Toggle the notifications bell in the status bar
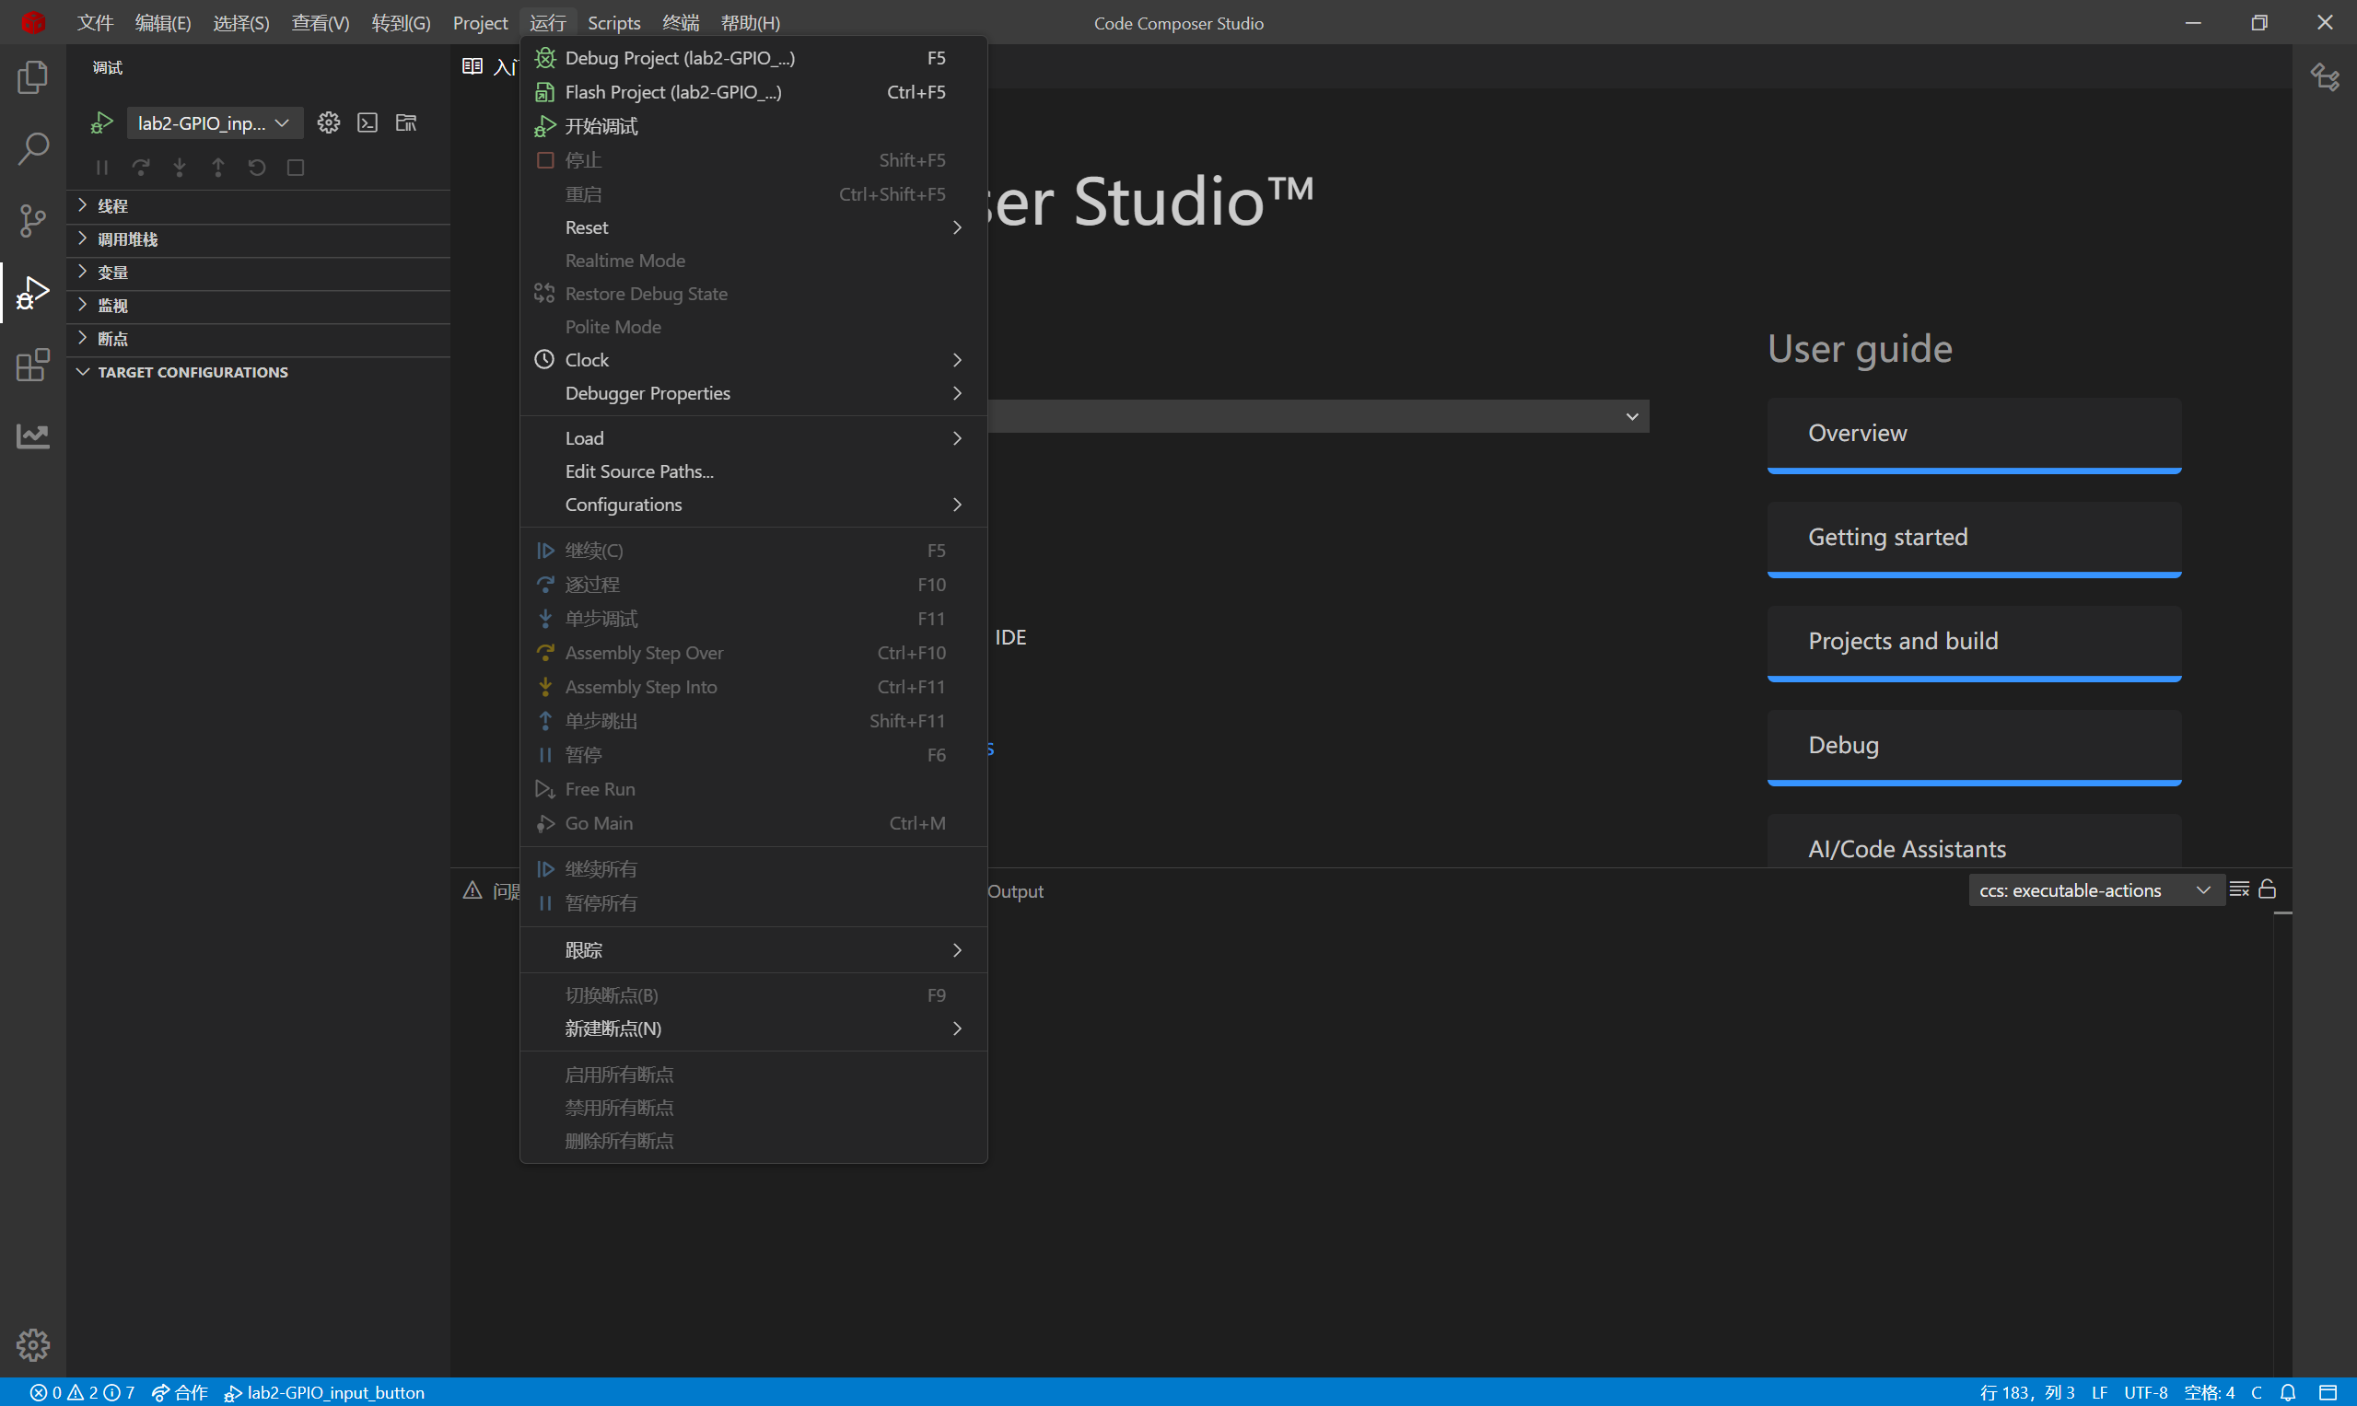 coord(2288,1393)
